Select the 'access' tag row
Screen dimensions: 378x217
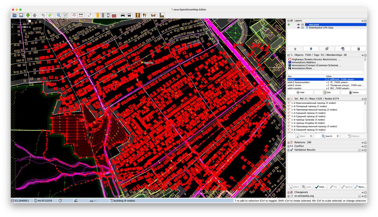click(325, 79)
